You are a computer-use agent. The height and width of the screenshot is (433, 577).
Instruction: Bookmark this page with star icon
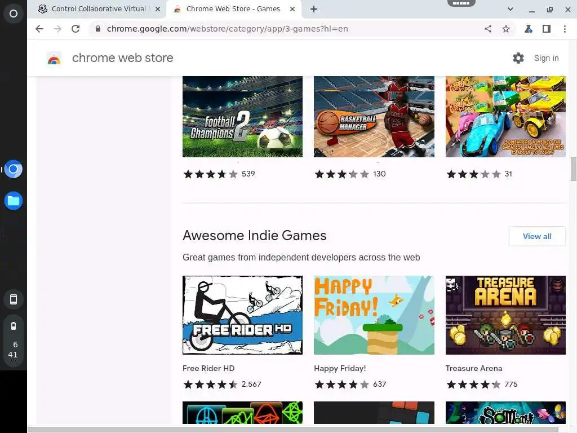[506, 29]
